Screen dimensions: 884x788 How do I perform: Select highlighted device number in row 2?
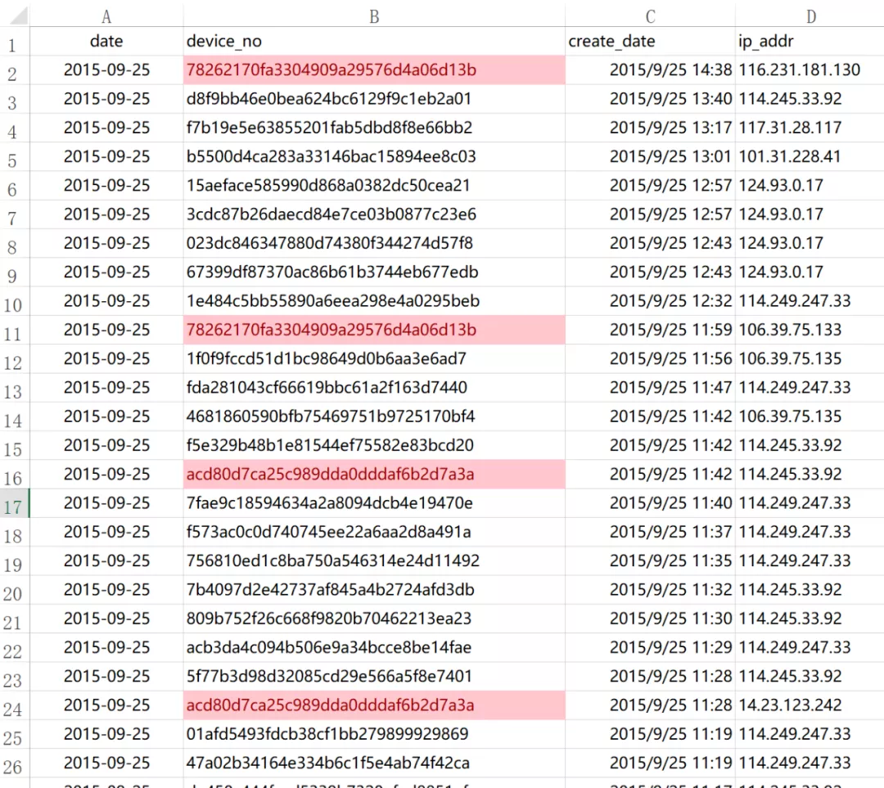[374, 70]
